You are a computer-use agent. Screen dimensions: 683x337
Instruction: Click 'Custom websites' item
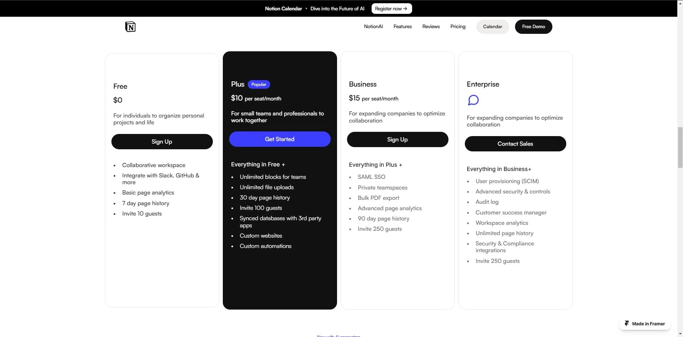click(261, 235)
